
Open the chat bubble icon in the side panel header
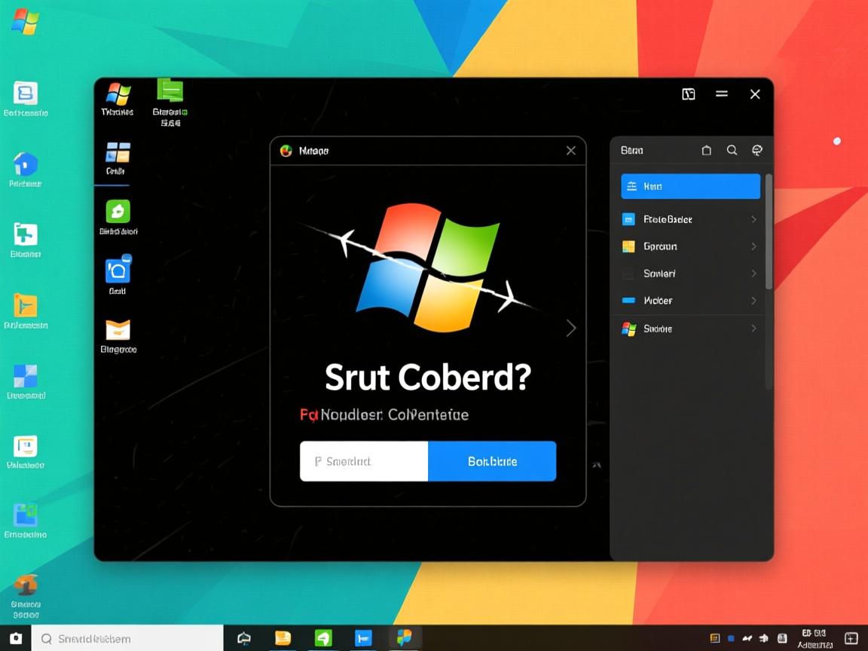757,150
